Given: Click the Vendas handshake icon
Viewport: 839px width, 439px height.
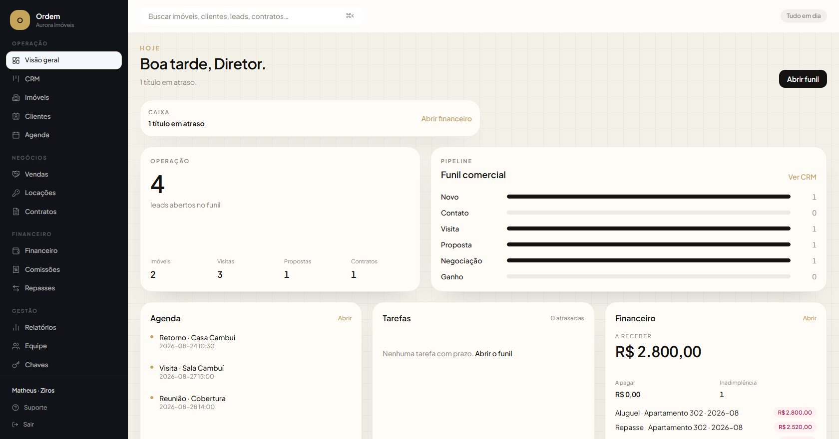Looking at the screenshot, I should [16, 174].
